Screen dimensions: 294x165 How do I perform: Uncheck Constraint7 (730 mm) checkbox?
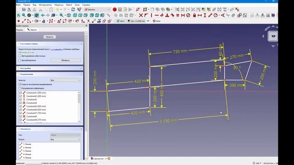point(21,113)
